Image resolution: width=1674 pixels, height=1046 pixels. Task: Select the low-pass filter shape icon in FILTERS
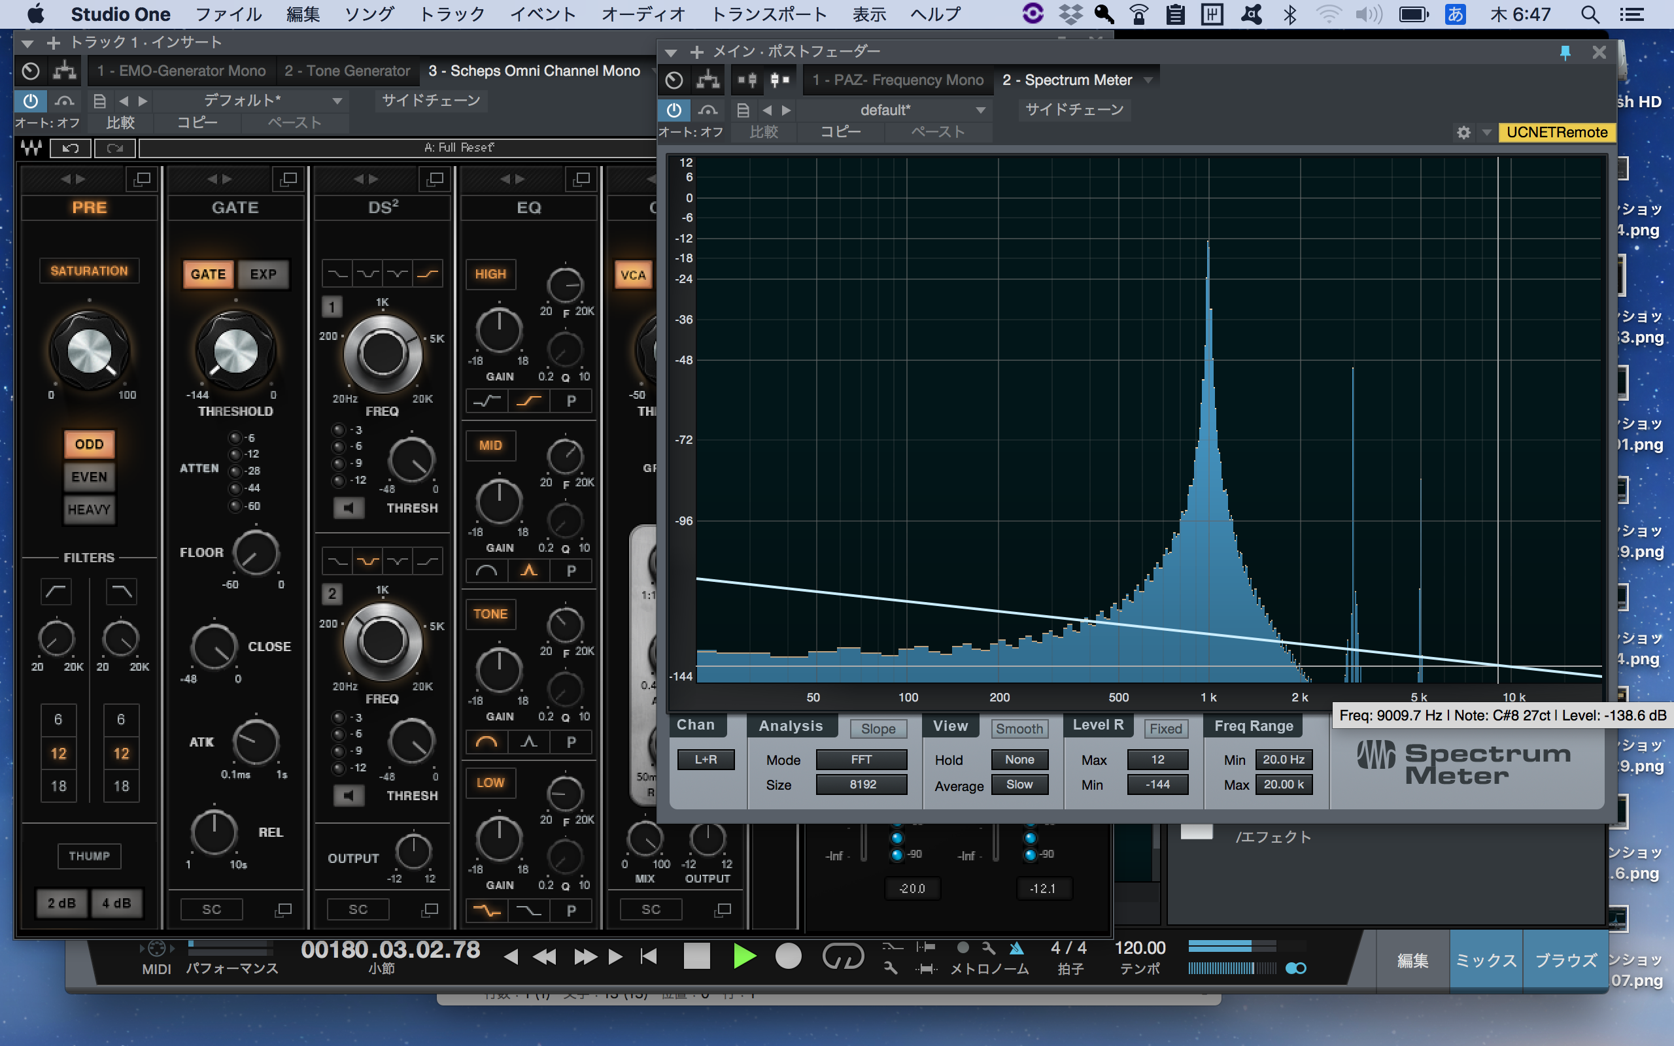coord(121,592)
